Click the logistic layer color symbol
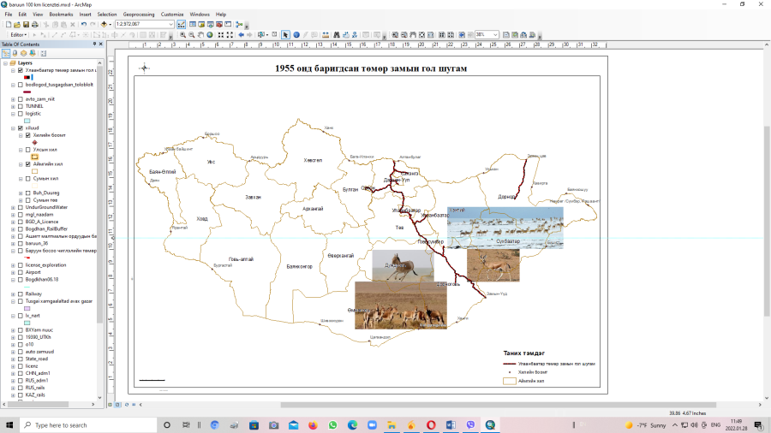Screen dimensions: 771x433 [28, 121]
